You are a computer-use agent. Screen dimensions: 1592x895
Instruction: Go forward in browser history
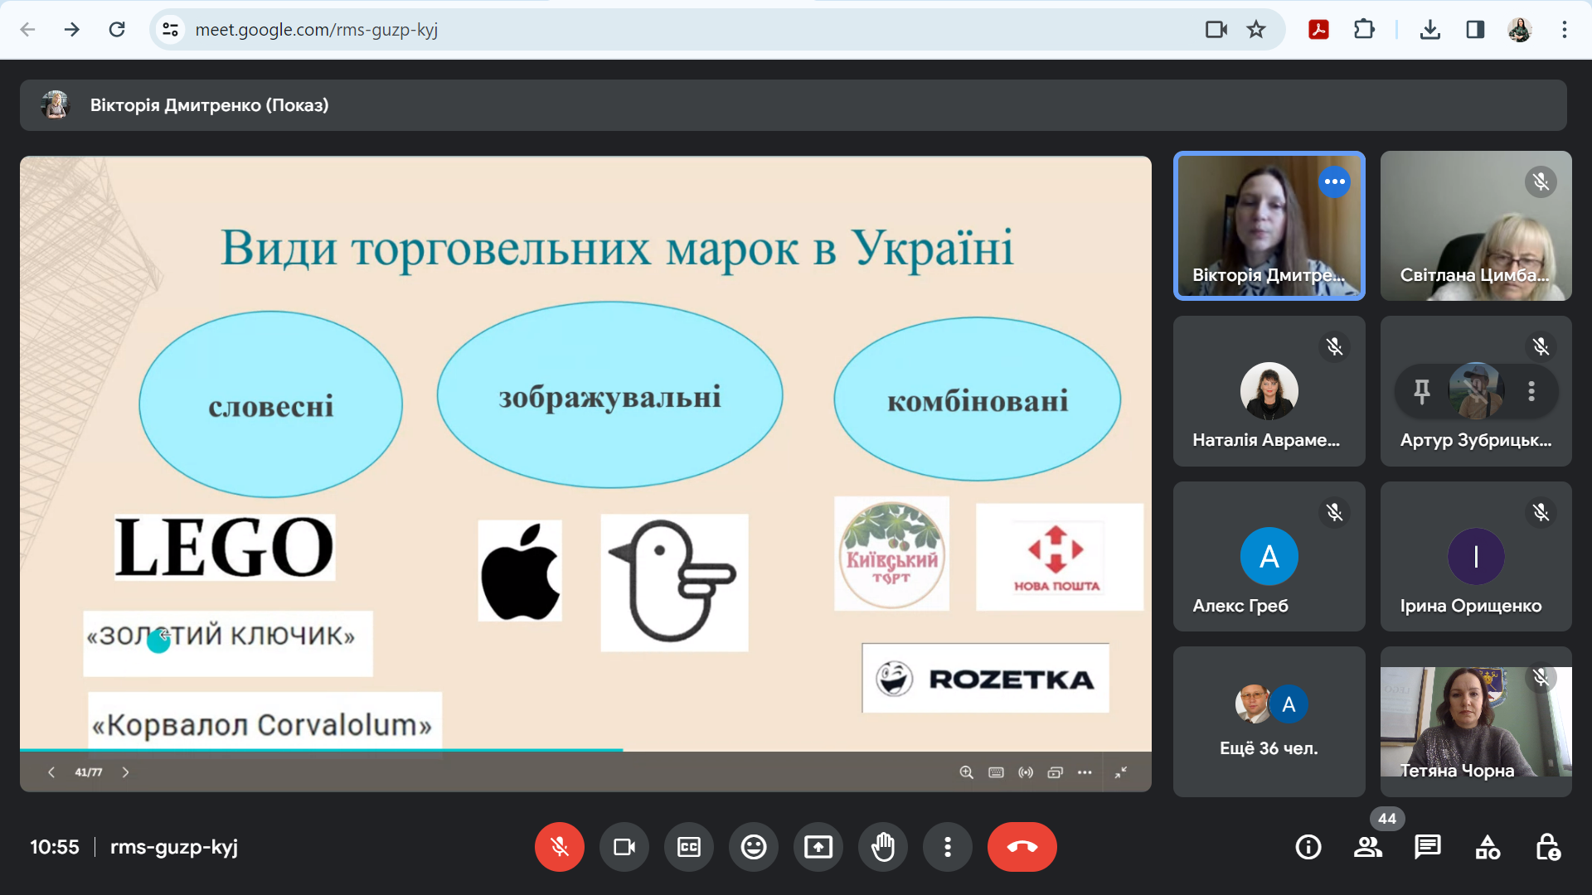pos(72,30)
